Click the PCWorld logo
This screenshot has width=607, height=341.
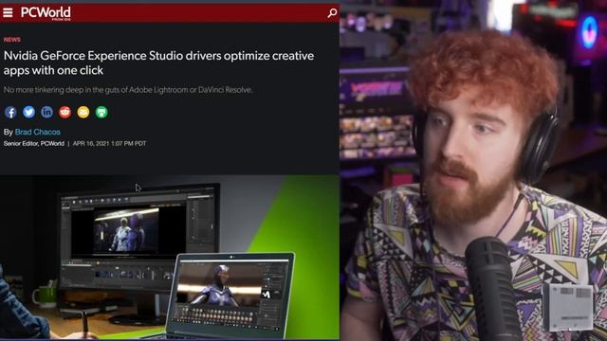(x=46, y=13)
